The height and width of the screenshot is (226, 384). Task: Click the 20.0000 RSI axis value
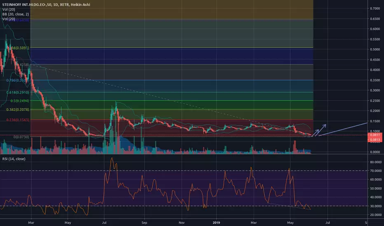(376, 215)
